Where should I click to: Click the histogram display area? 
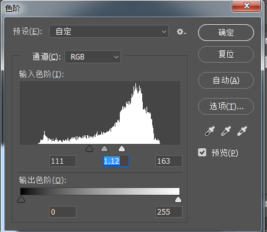pos(100,113)
